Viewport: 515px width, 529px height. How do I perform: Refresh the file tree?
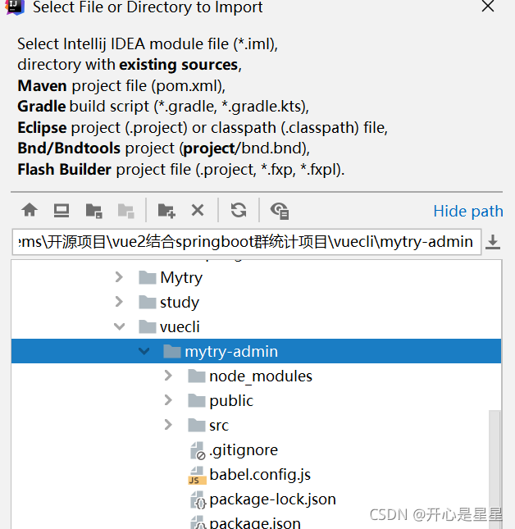click(239, 210)
